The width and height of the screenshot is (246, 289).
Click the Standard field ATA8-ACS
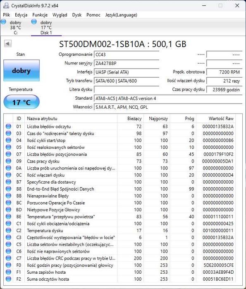[168, 98]
